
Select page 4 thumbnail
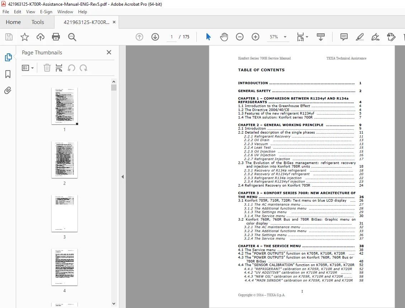[x=65, y=267]
